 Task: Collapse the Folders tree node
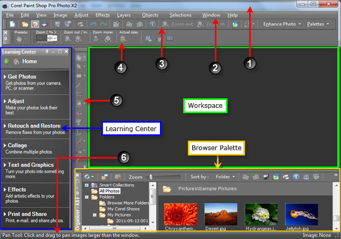coord(87,197)
